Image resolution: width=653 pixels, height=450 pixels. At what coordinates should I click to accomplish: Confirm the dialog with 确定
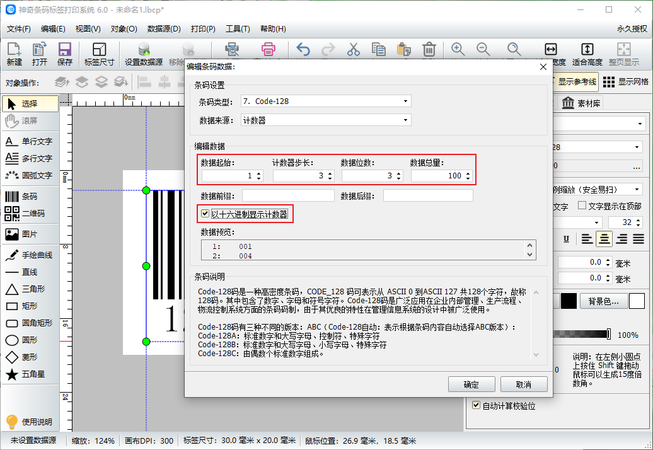pyautogui.click(x=471, y=384)
